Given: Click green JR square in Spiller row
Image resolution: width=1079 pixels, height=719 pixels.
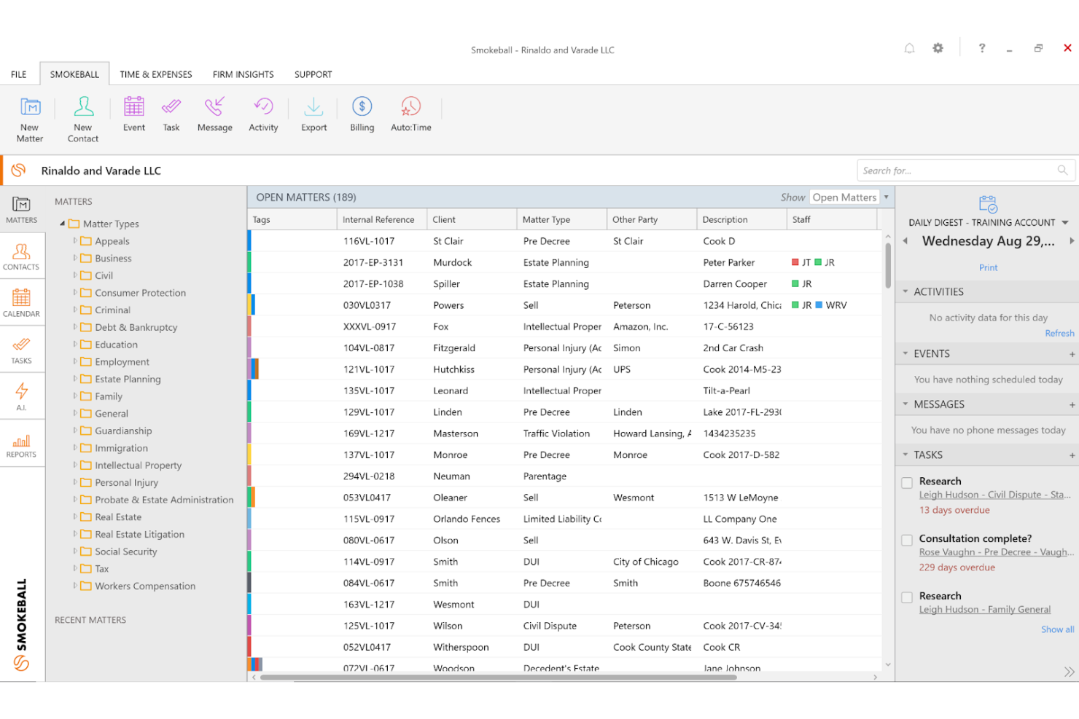Looking at the screenshot, I should 795,283.
